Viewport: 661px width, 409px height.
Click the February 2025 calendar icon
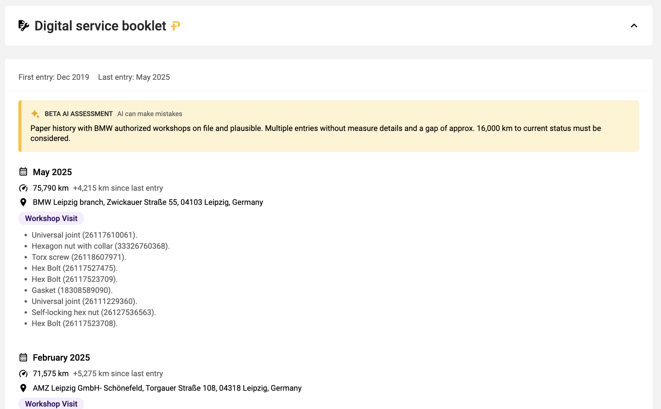click(23, 357)
